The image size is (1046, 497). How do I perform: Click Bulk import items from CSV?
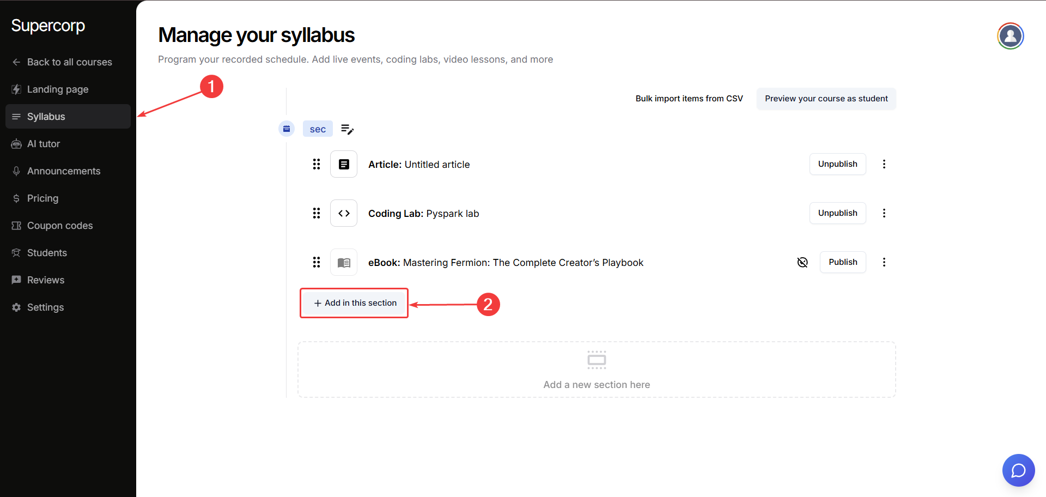tap(689, 99)
